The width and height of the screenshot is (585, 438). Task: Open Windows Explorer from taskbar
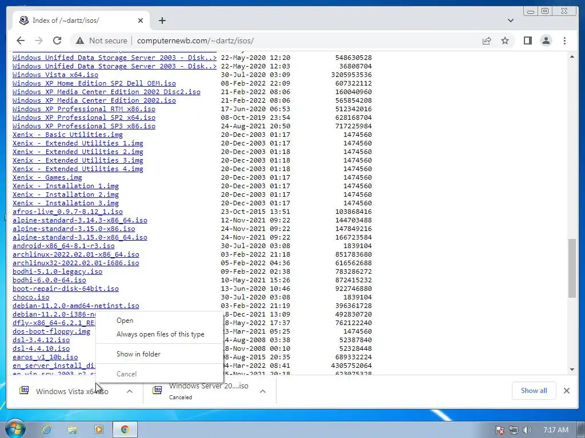pos(73,429)
